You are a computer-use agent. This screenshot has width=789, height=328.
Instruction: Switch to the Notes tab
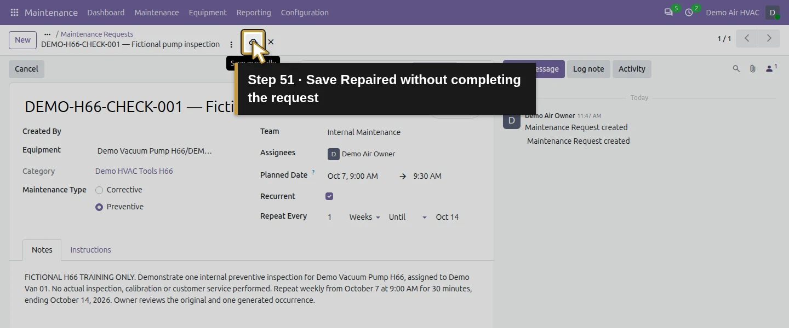coord(42,250)
